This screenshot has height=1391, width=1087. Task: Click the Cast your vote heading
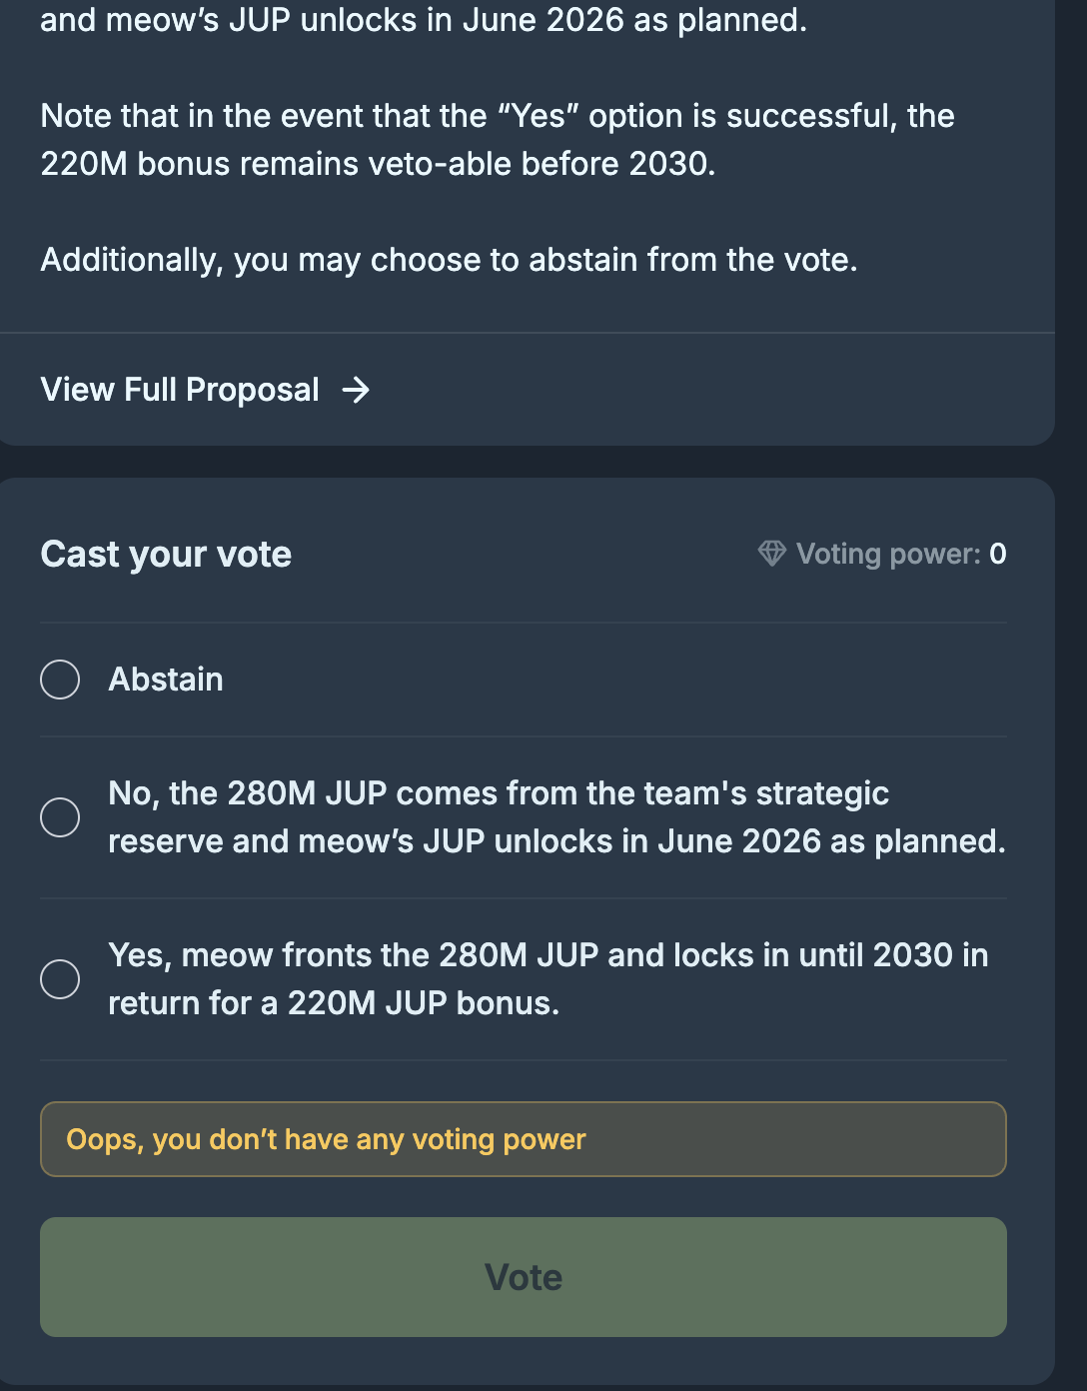point(166,554)
